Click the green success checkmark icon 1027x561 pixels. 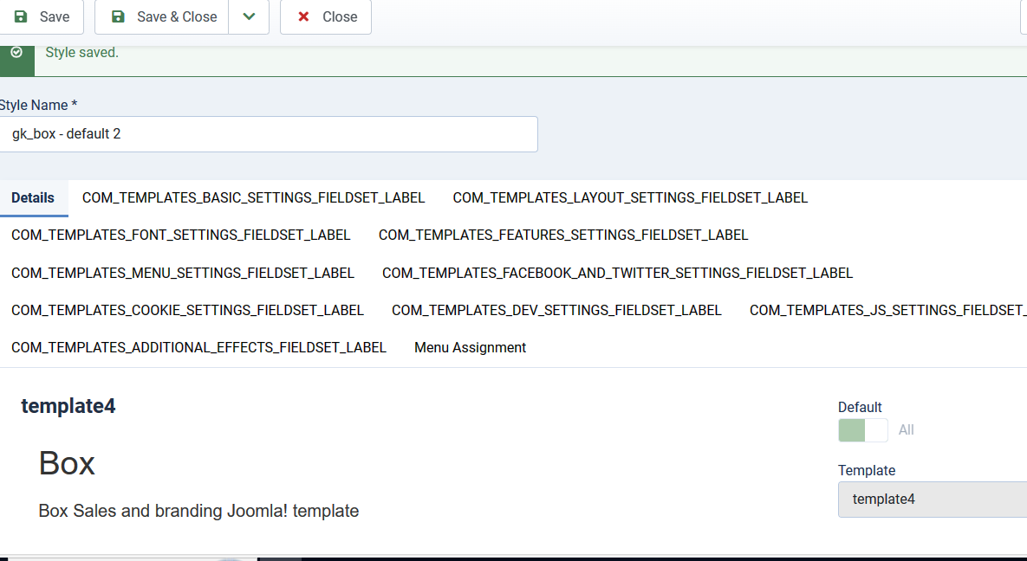coord(16,53)
